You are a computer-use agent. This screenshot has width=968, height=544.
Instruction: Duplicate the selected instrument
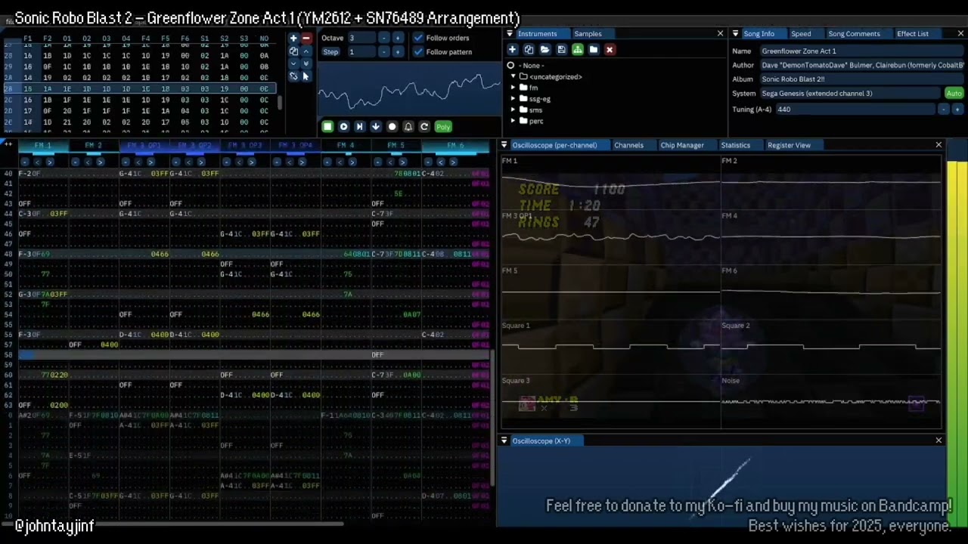[x=529, y=50]
